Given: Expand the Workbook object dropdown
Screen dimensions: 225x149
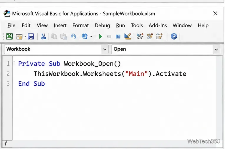Looking at the screenshot, I should pos(105,49).
